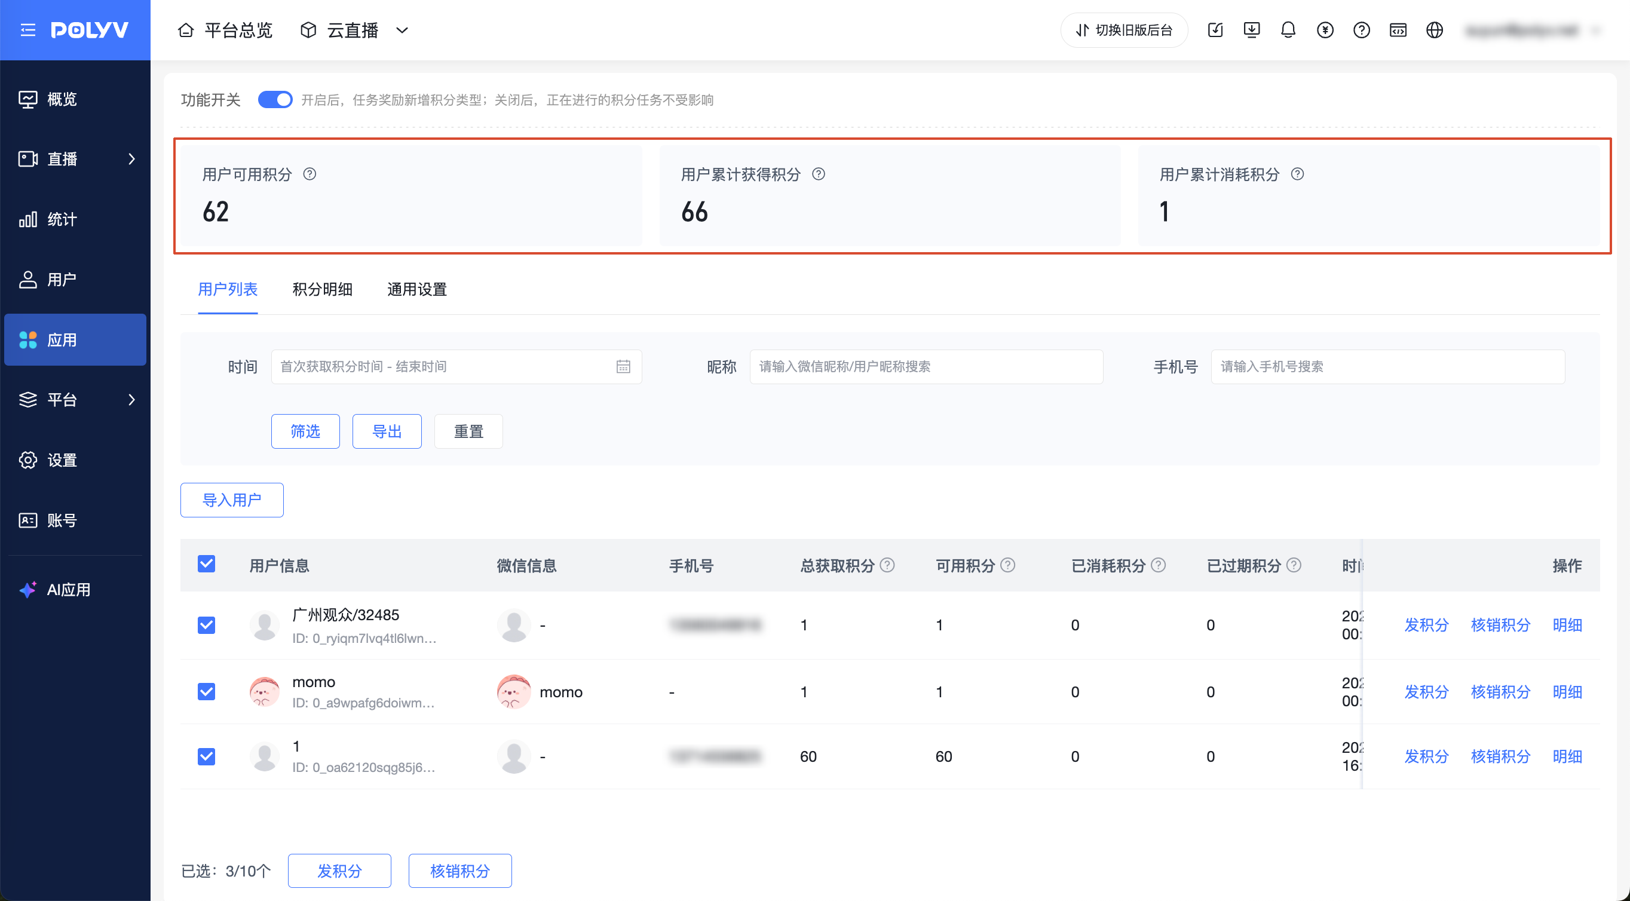Open 统计 in the sidebar
The height and width of the screenshot is (901, 1630).
point(75,219)
